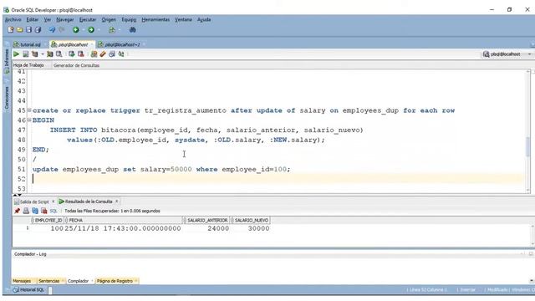This screenshot has height=301, width=535.
Task: Click the SQL worksheet connection icon in main toolbar
Action: [112, 30]
